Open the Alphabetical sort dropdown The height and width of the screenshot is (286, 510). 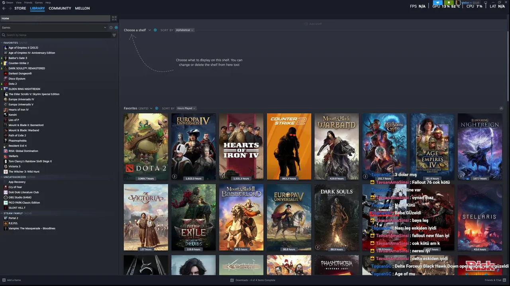point(184,30)
